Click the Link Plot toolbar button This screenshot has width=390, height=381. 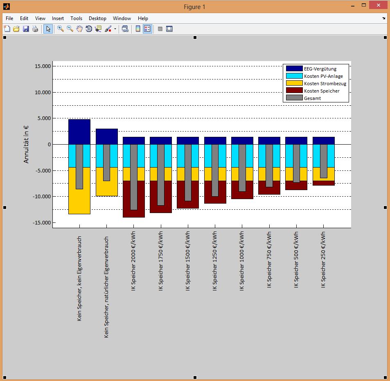tap(125, 29)
